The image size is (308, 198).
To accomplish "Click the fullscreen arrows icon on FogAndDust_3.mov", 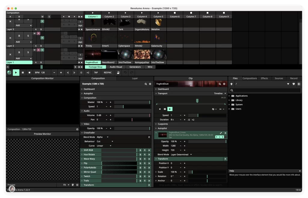I will coord(221,133).
